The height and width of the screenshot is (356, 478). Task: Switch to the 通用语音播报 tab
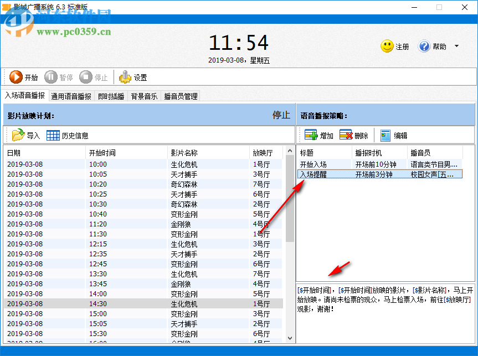tap(71, 95)
